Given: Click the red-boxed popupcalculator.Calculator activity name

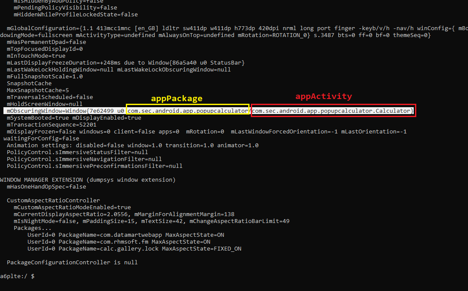Looking at the screenshot, I should point(333,111).
